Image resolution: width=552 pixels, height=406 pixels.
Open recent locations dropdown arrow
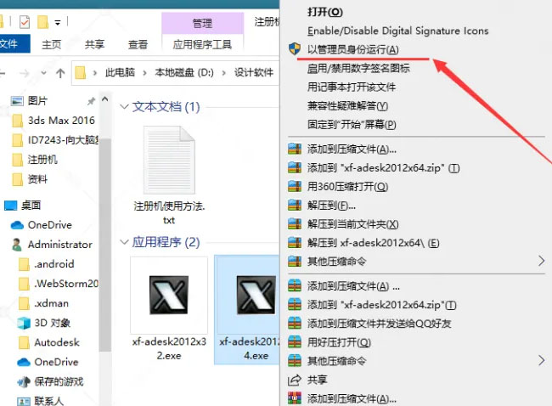pyautogui.click(x=43, y=73)
